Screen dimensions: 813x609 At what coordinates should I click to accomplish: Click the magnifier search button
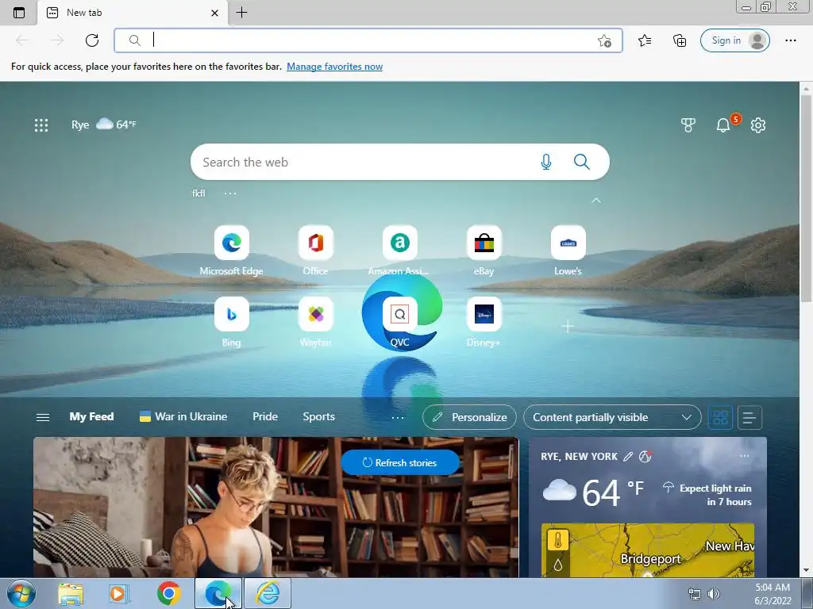pos(582,162)
